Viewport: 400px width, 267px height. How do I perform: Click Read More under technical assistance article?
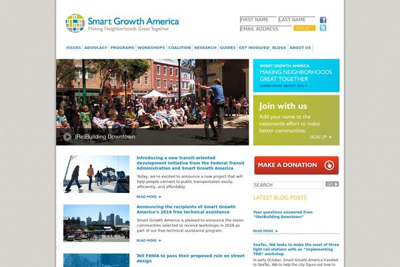pyautogui.click(x=149, y=241)
